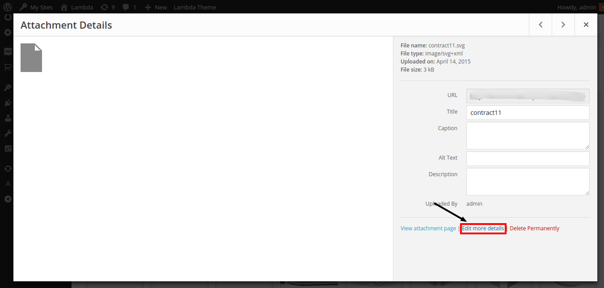This screenshot has width=604, height=288.
Task: Click the updates icon showing 9
Action: (108, 7)
